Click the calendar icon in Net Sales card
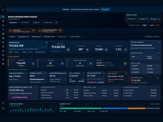 pos(68,50)
